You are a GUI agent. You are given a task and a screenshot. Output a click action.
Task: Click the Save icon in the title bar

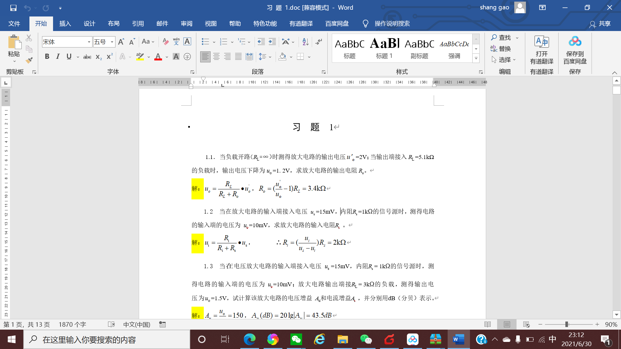click(x=13, y=8)
